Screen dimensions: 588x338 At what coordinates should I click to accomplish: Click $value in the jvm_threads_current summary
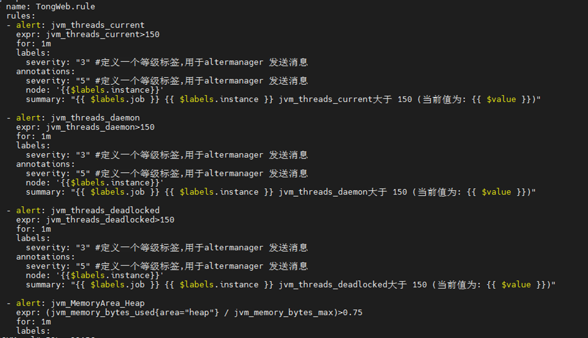pyautogui.click(x=501, y=99)
